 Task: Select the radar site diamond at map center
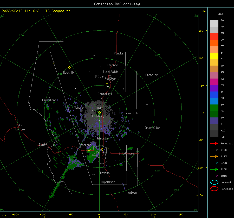click(99, 113)
